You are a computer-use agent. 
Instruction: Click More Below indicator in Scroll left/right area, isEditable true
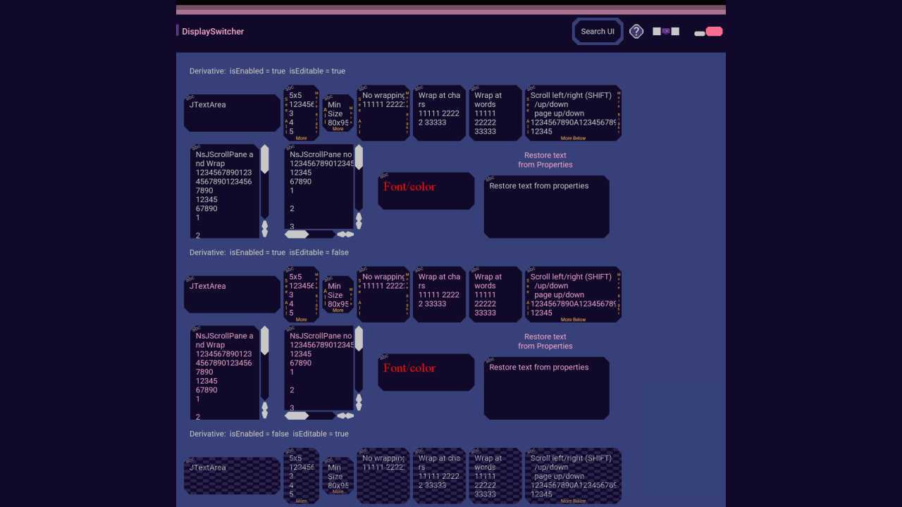[x=573, y=139]
